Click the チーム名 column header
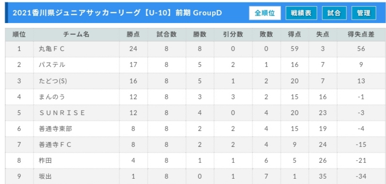The height and width of the screenshot is (184, 386). (x=76, y=35)
